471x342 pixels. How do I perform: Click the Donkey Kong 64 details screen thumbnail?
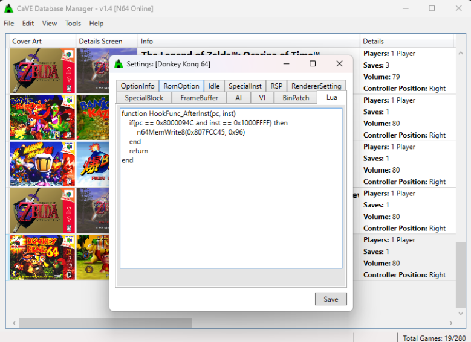(93, 257)
